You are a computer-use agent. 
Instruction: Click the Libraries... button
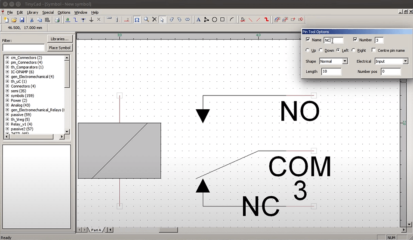pos(60,39)
